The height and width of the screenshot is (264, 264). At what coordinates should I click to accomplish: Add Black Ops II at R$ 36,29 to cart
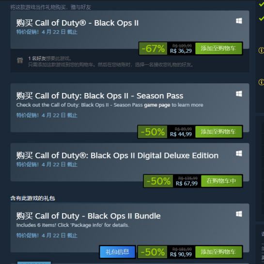click(218, 48)
